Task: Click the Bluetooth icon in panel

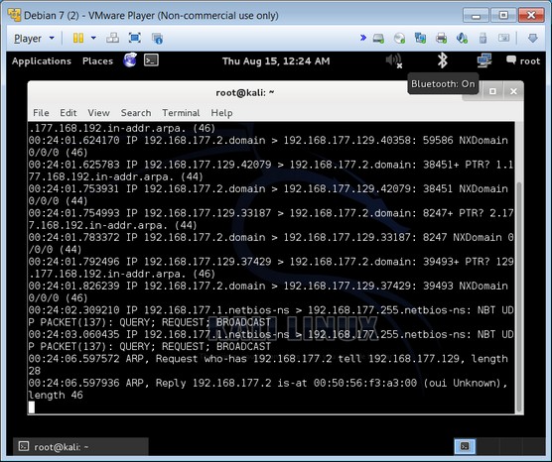Action: click(443, 60)
